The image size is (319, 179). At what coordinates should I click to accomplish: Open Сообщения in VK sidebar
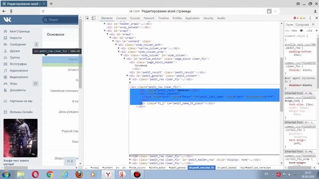pyautogui.click(x=18, y=44)
